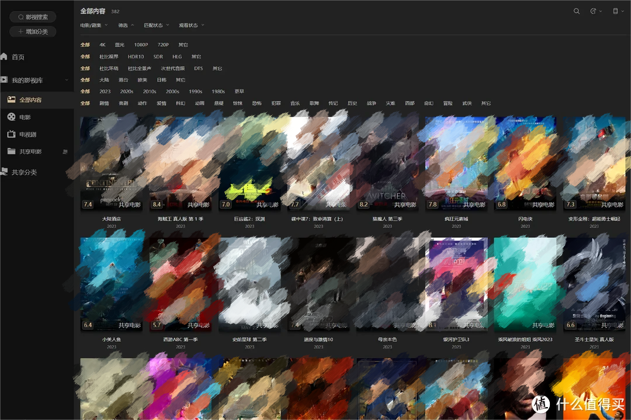Filter by HLG

(x=177, y=57)
